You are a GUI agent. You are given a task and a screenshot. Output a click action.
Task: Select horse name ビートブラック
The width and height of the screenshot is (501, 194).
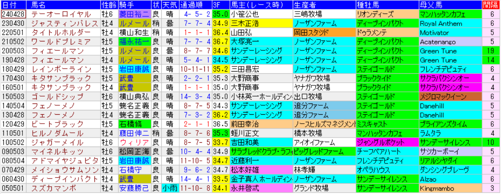tap(56, 124)
